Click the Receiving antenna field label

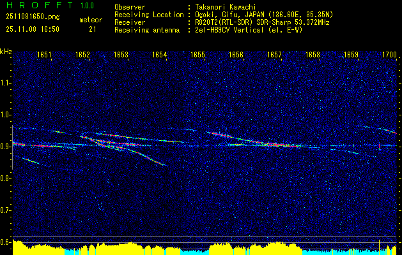pos(147,30)
